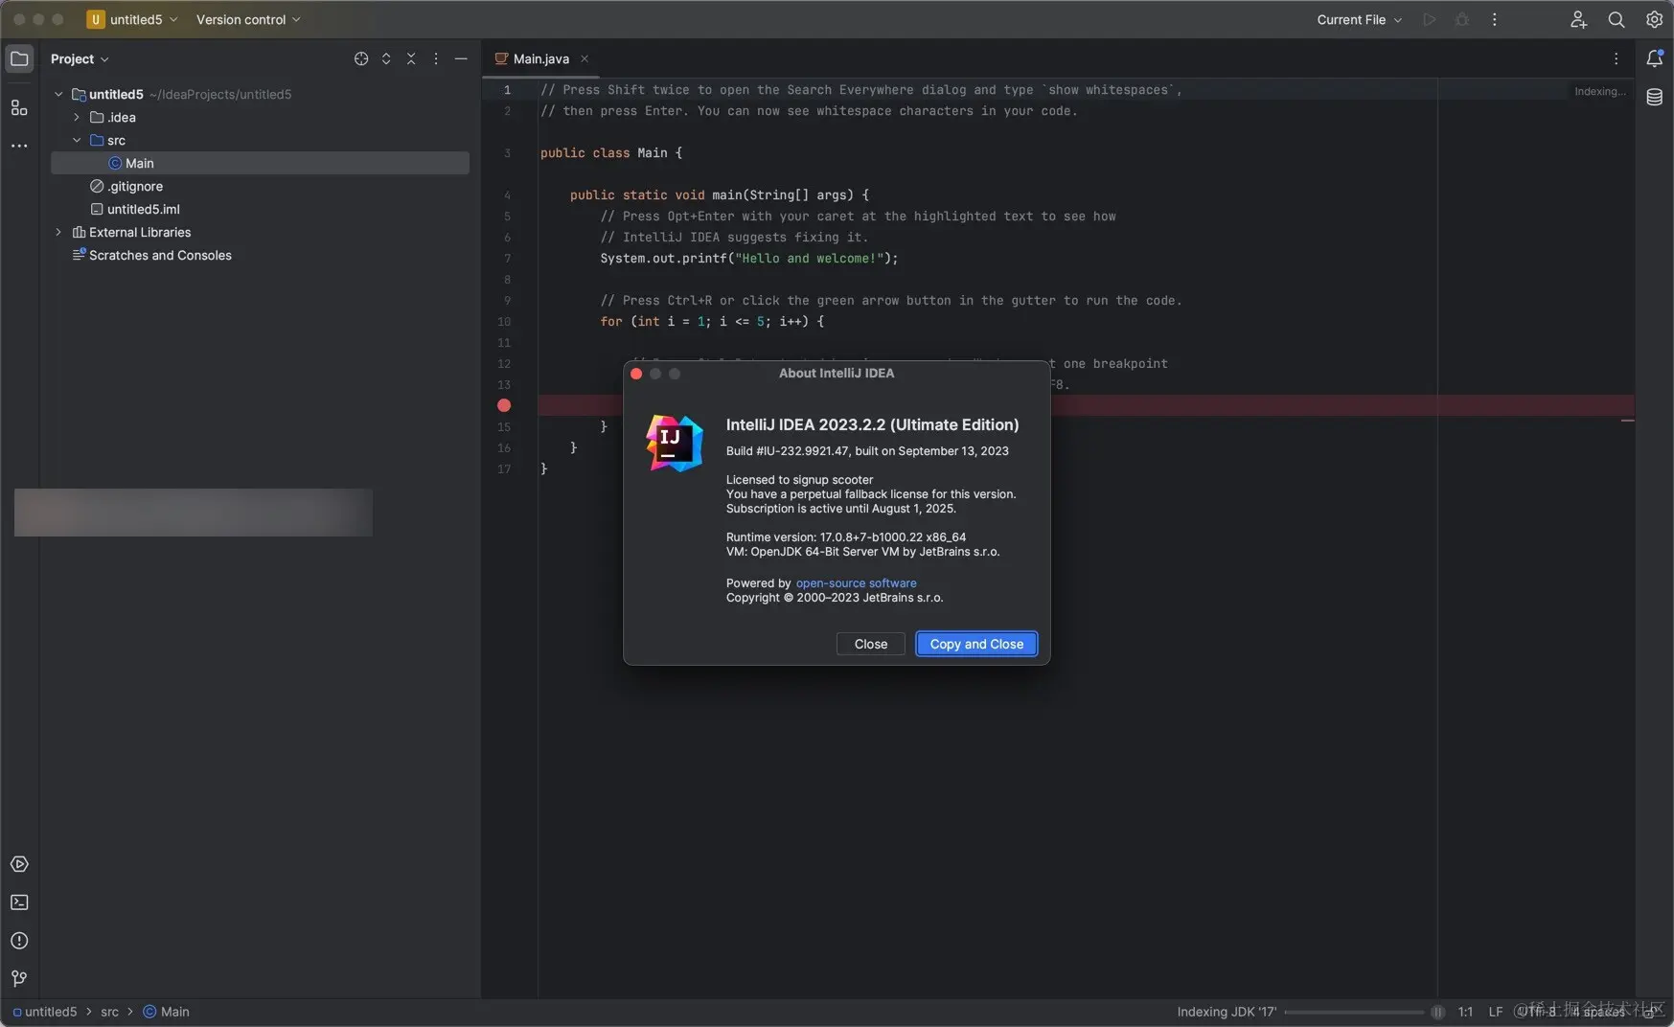This screenshot has width=1674, height=1027.
Task: Expand all items in Project panel
Action: (386, 58)
